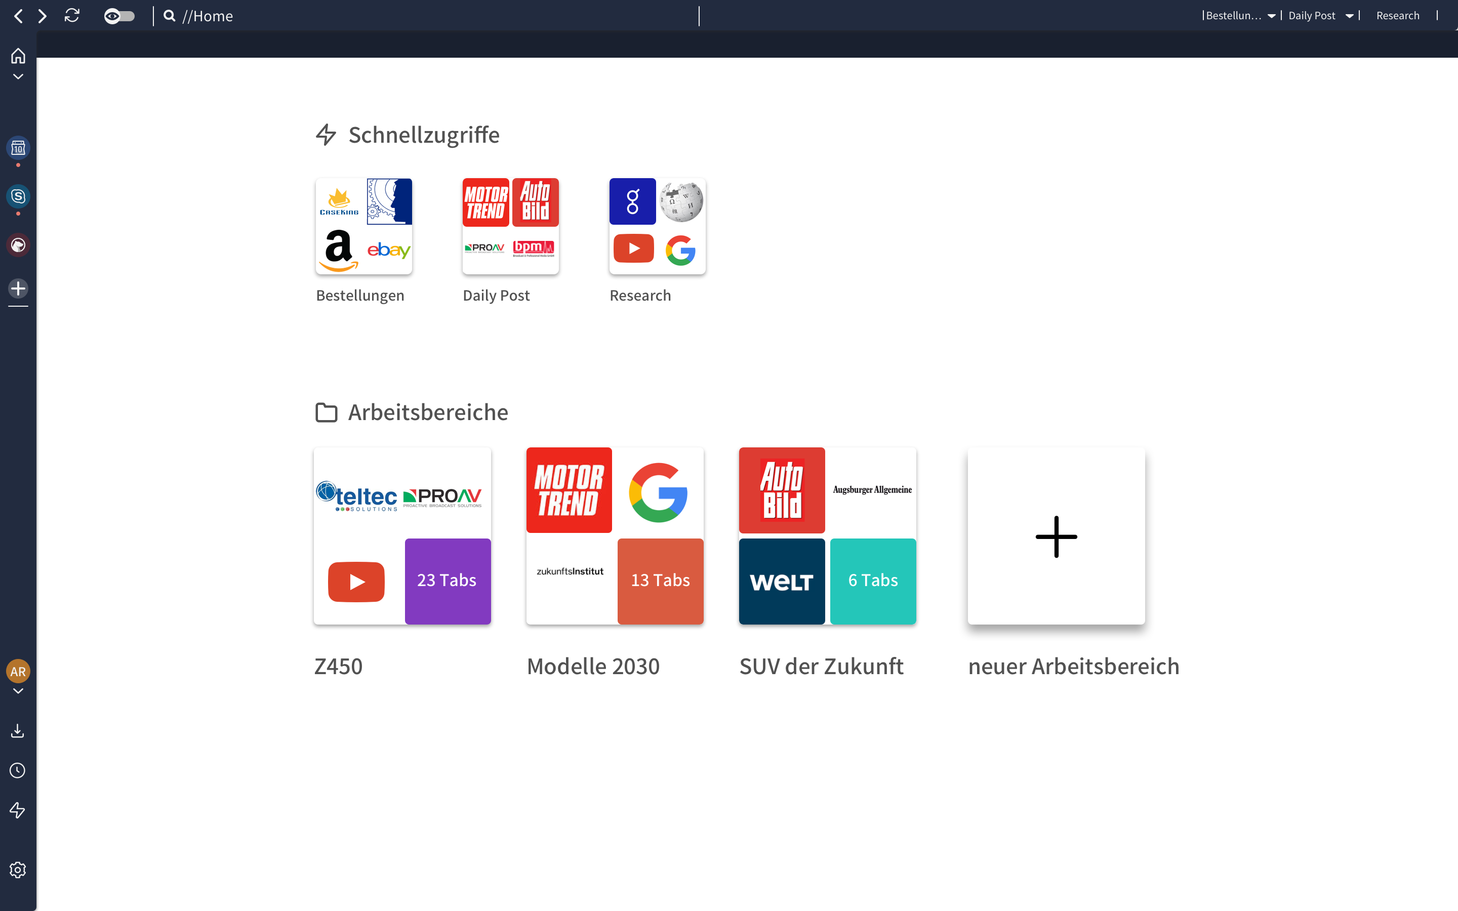Click the Modelle 2030 workspace title
Image resolution: width=1458 pixels, height=911 pixels.
coord(593,667)
